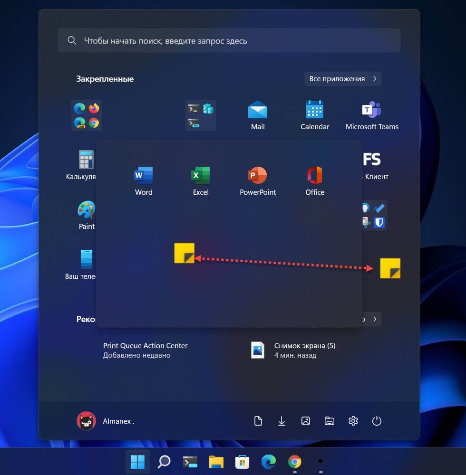
Task: Open the Almanex user account menu
Action: tap(106, 421)
